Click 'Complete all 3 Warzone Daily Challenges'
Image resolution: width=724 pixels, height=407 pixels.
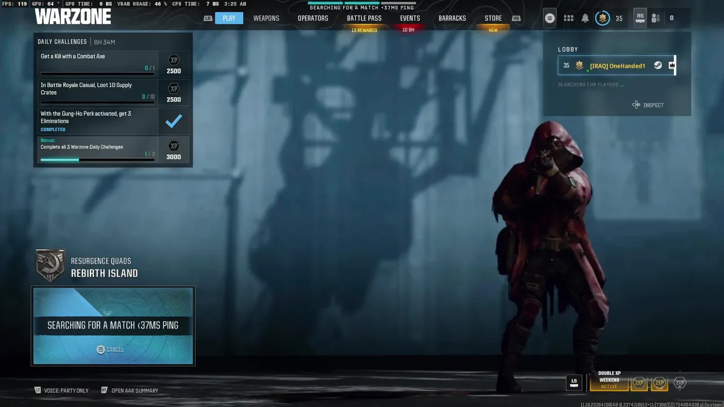click(x=81, y=147)
